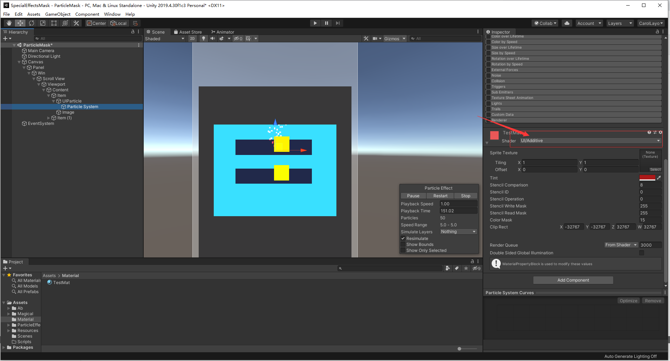The width and height of the screenshot is (670, 361).
Task: Open the Window menu
Action: click(112, 14)
